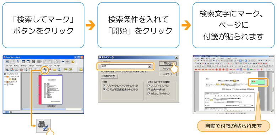Click the yellow-green icon at the toolbar's far right
Viewport: 277px width, 135px height.
(x=81, y=70)
